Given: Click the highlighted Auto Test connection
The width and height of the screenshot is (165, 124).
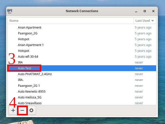Looking at the screenshot, I should click(25, 68).
